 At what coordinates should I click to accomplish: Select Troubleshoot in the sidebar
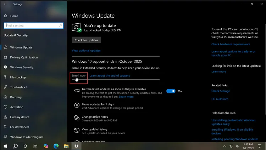(x=19, y=87)
